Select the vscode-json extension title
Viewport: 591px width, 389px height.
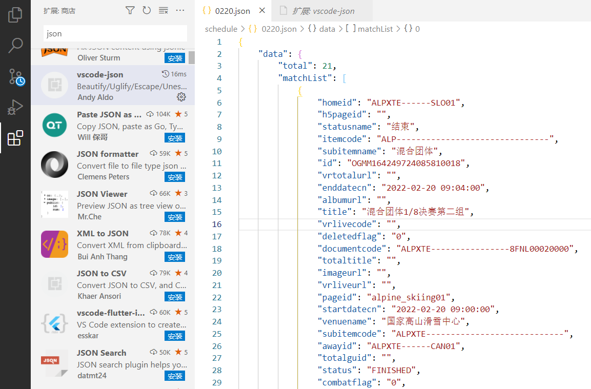point(100,75)
